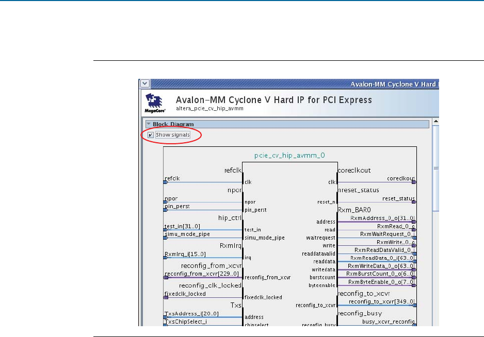The width and height of the screenshot is (484, 337).
Task: Click the MegaCore logo icon
Action: click(155, 103)
